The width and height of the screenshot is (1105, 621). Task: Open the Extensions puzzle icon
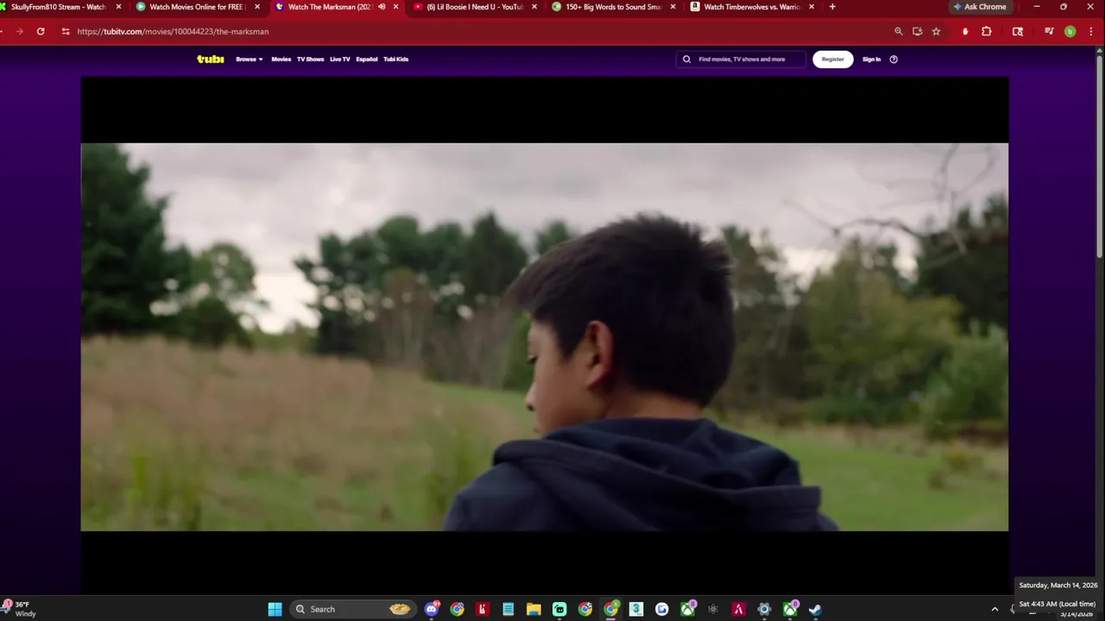coord(987,31)
